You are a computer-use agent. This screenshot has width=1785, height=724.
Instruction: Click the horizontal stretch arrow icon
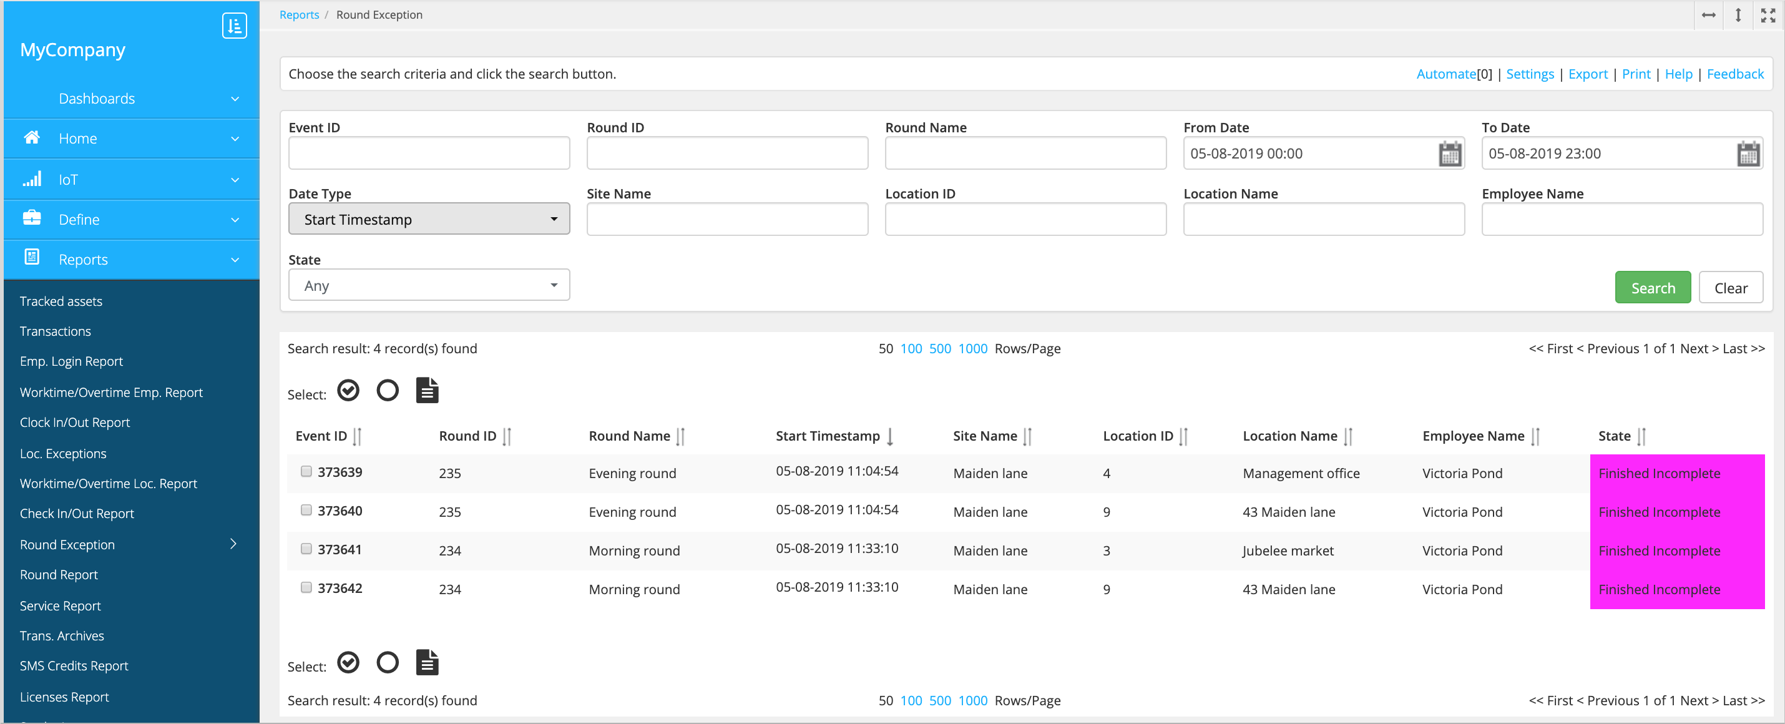pyautogui.click(x=1708, y=14)
